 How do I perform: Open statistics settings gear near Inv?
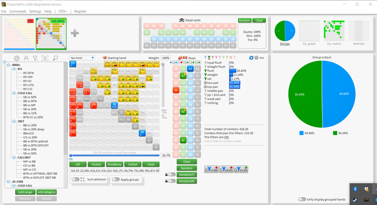point(256,58)
